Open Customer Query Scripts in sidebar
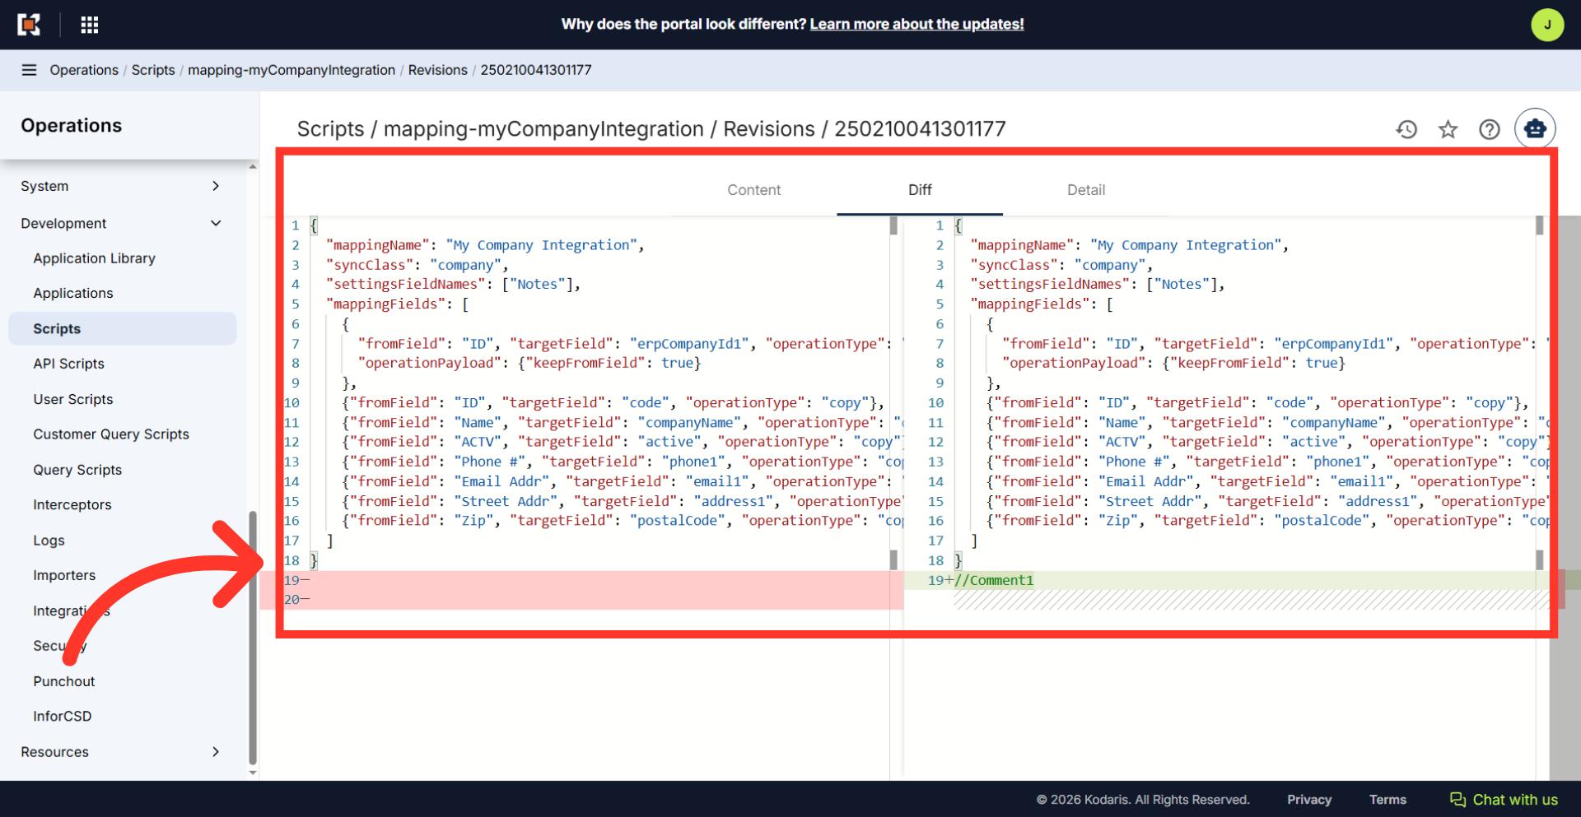 (x=111, y=434)
